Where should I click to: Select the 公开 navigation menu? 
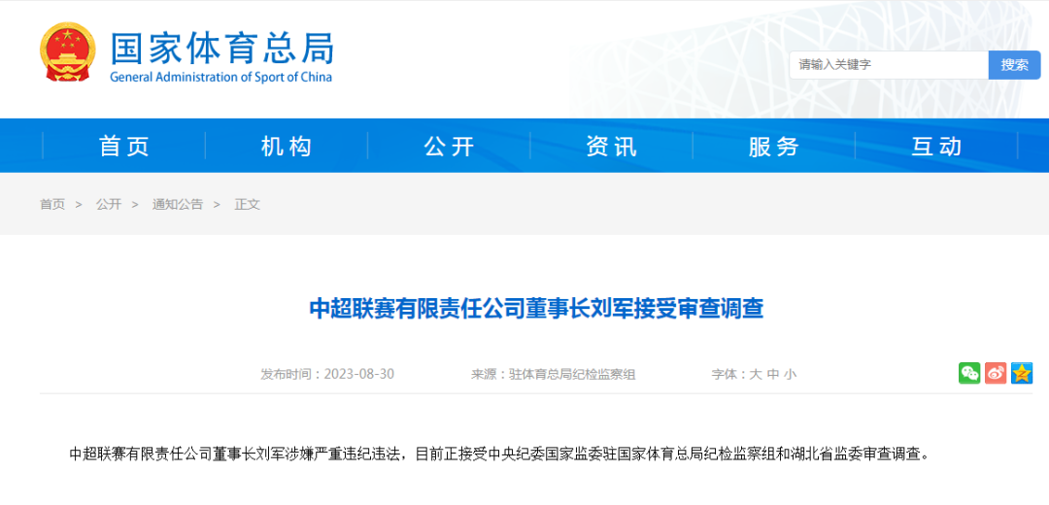coord(449,147)
